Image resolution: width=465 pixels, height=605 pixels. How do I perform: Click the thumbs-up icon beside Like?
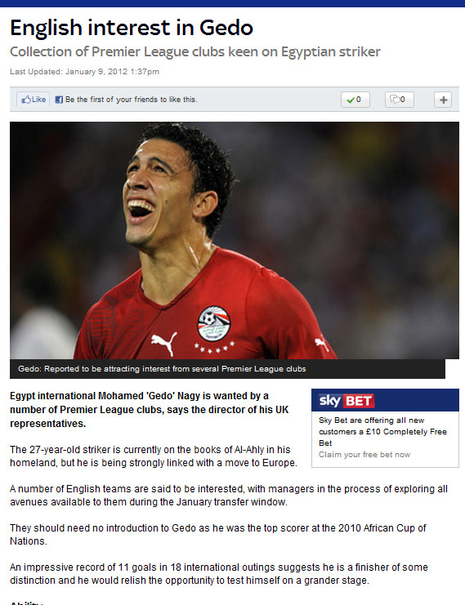click(x=26, y=100)
